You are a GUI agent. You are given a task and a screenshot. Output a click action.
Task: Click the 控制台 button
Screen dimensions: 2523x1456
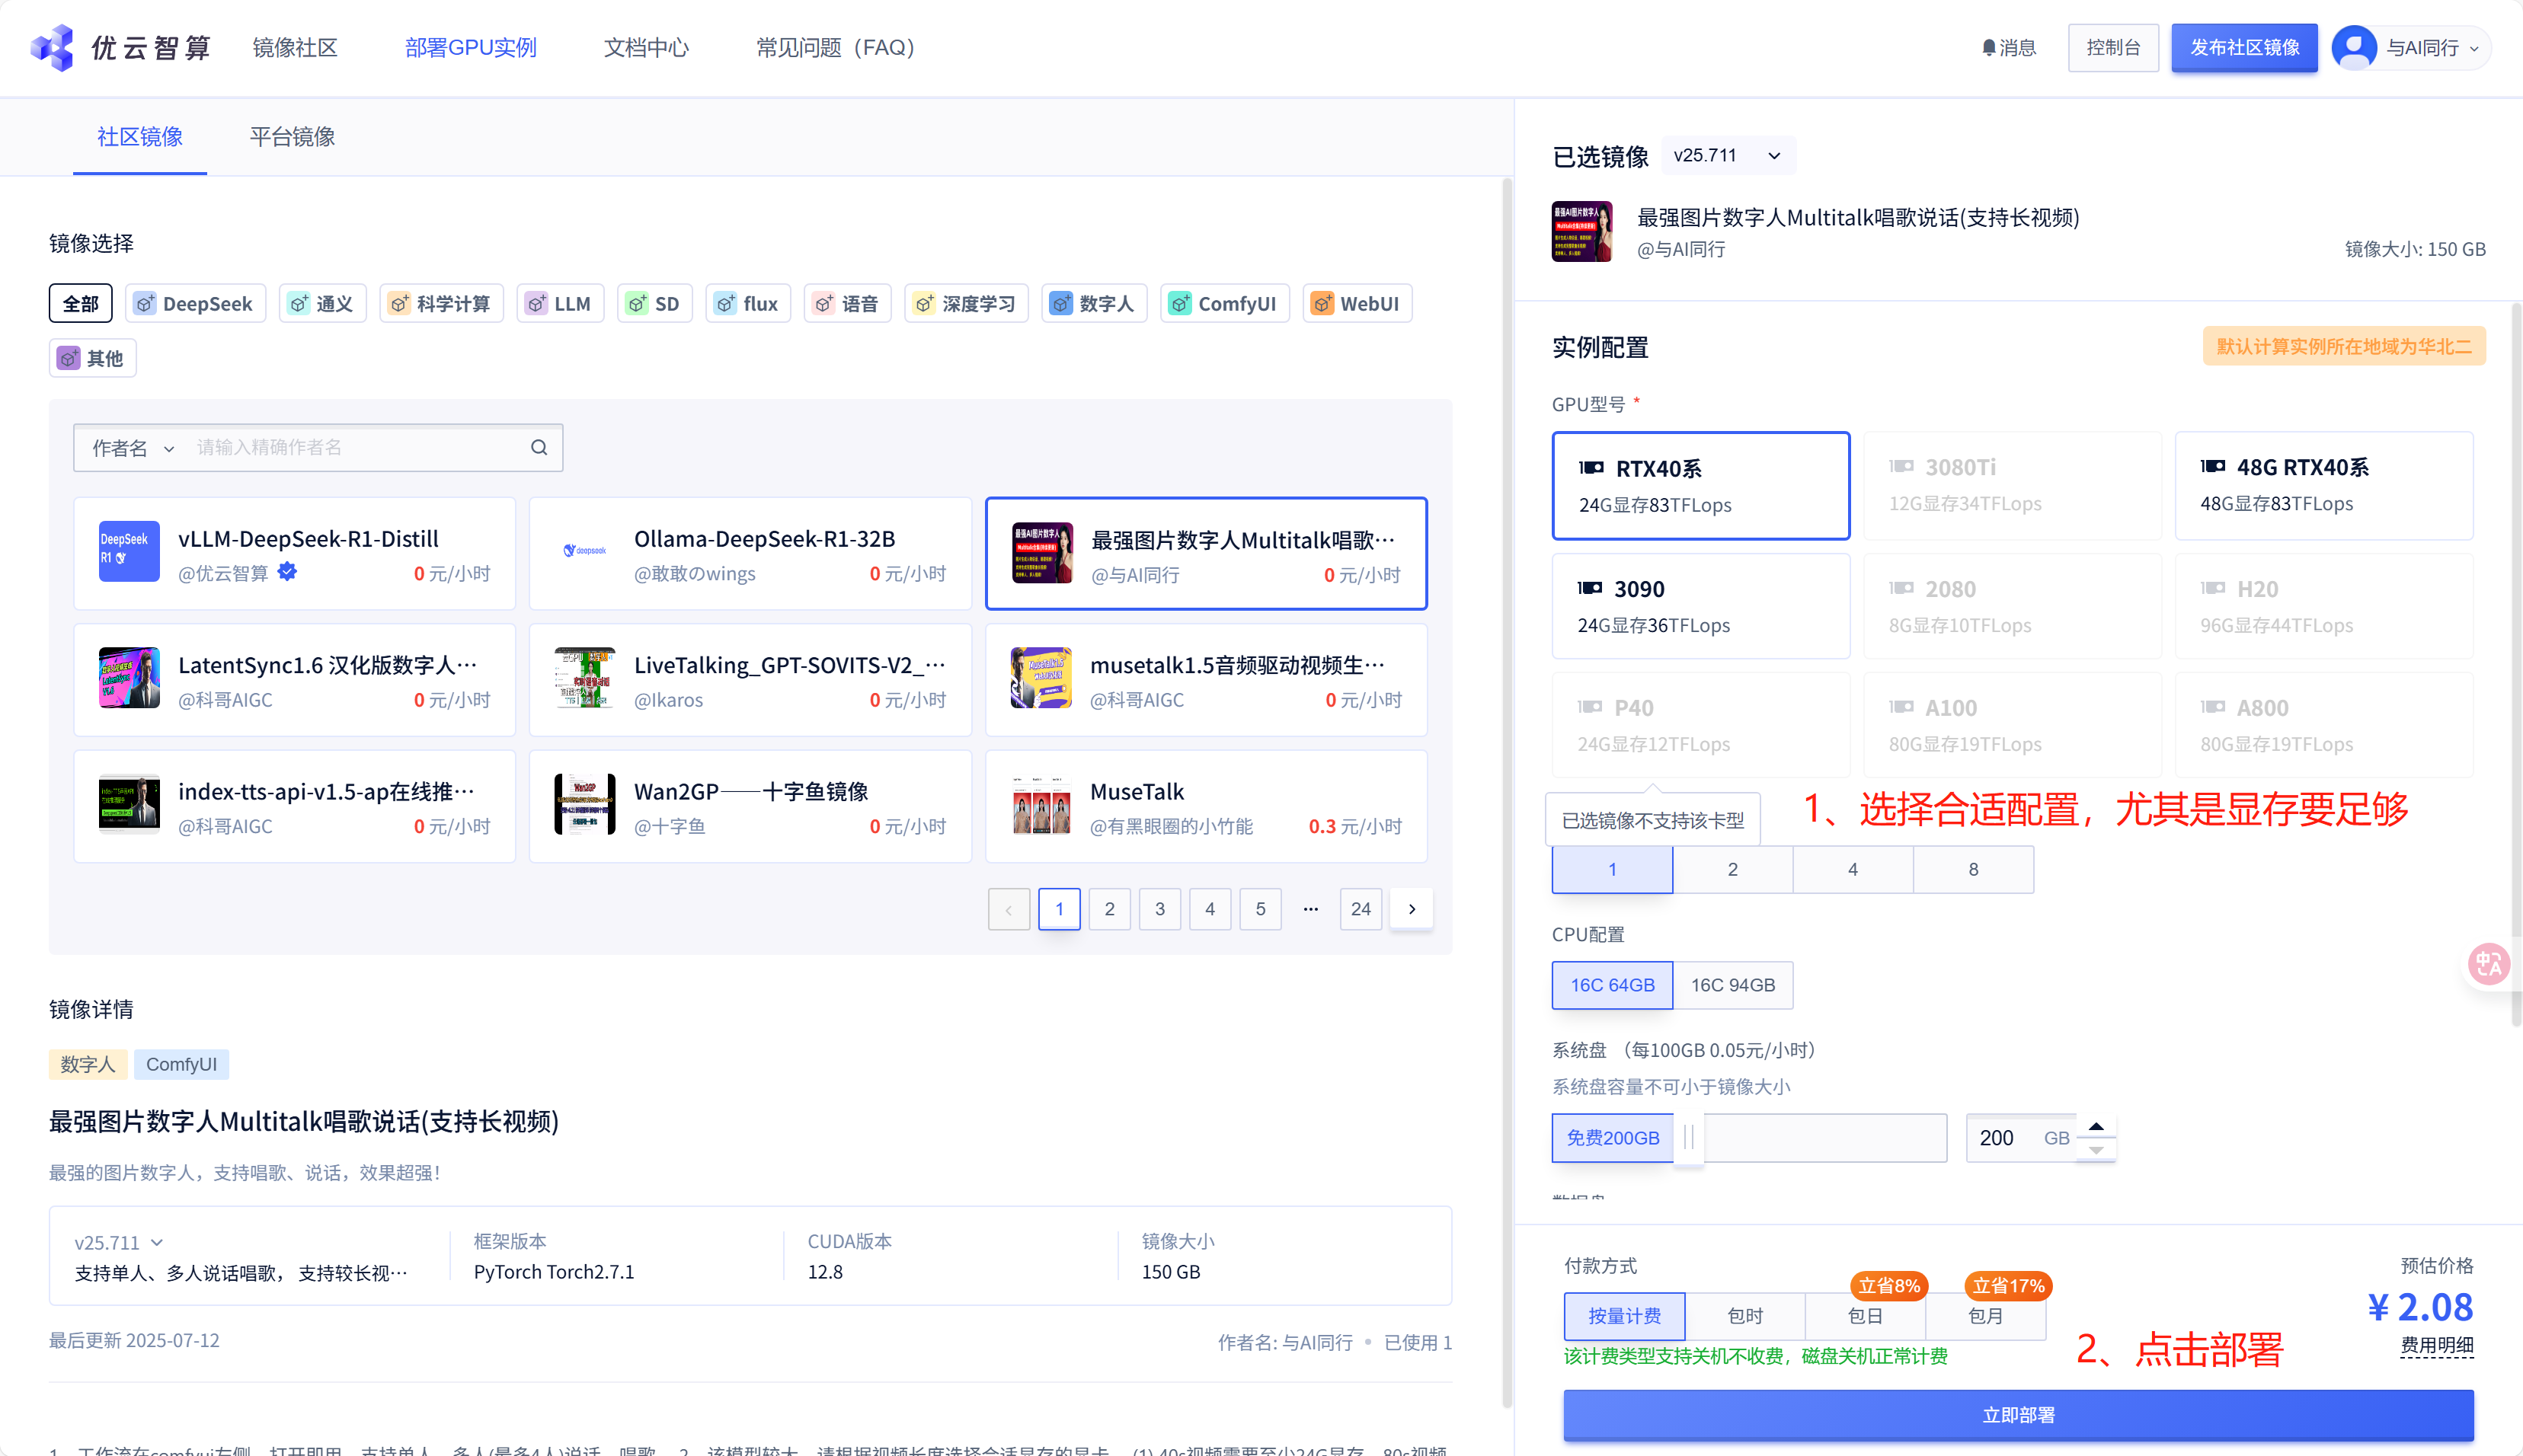pos(2113,47)
